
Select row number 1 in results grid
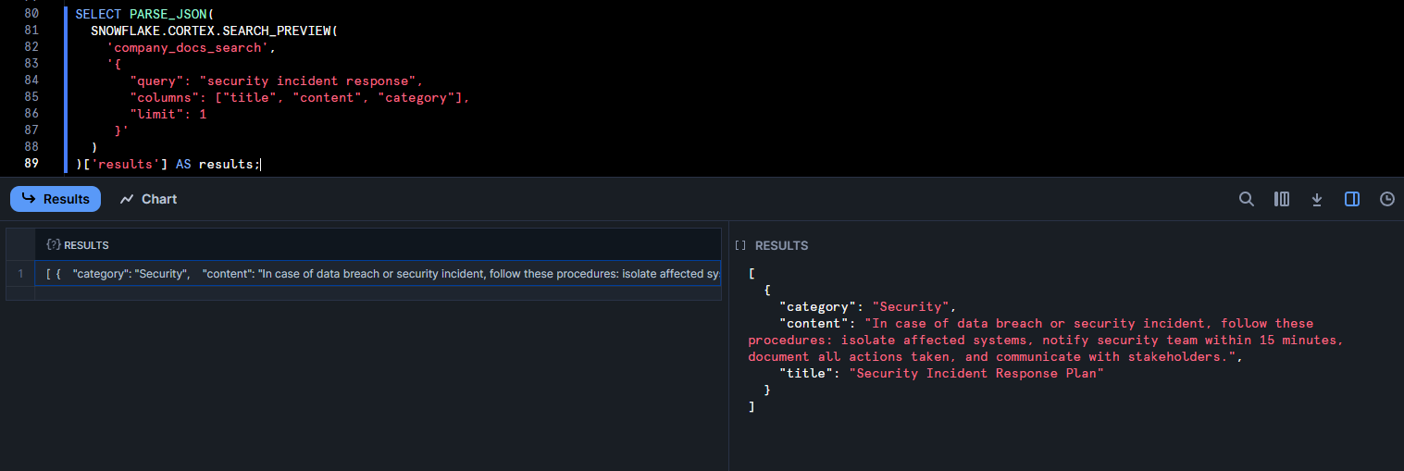tap(20, 274)
